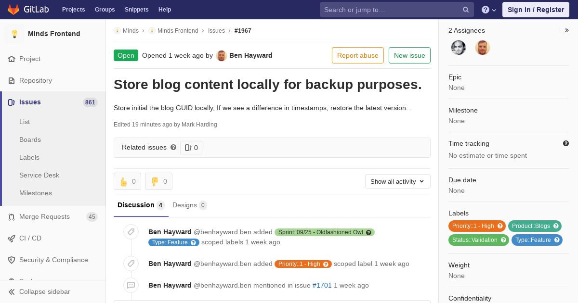The height and width of the screenshot is (303, 578).
Task: Click the GitLab fox logo
Action: point(13,10)
